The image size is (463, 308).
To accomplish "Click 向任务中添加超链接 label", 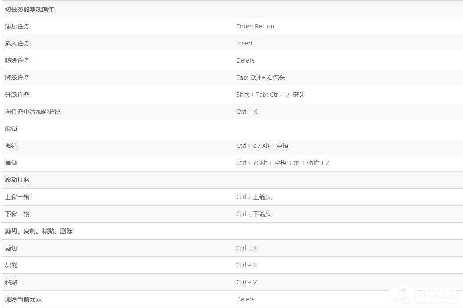I will click(33, 112).
